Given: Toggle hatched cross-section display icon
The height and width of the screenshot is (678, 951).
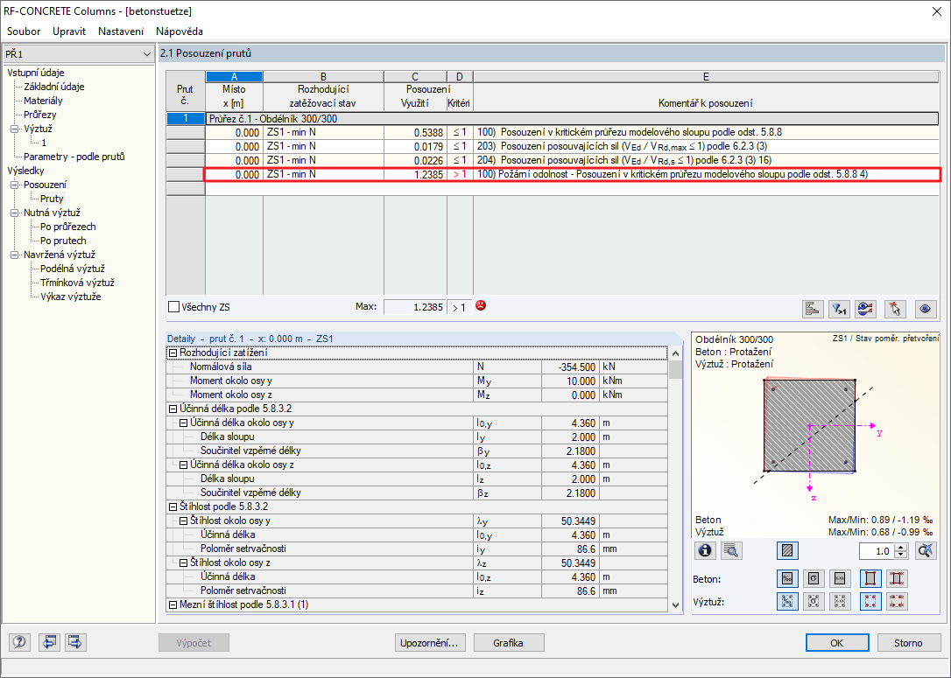Looking at the screenshot, I should pyautogui.click(x=787, y=550).
